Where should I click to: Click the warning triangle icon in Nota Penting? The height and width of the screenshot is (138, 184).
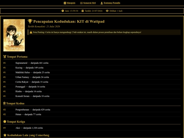[31, 32]
